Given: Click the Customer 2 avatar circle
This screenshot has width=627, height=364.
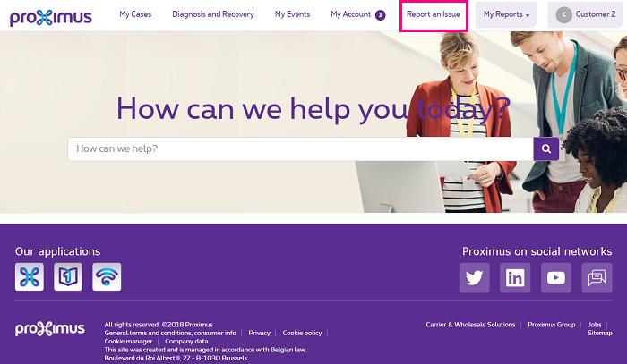Looking at the screenshot, I should (x=563, y=15).
